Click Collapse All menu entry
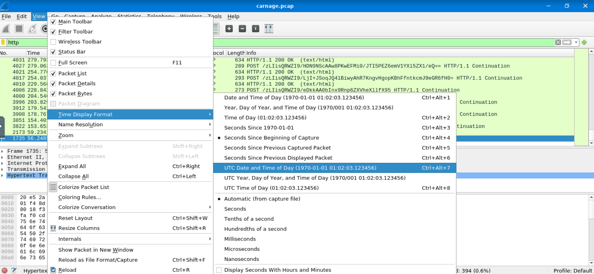Screen dimensions: 594x274 pyautogui.click(x=130, y=176)
